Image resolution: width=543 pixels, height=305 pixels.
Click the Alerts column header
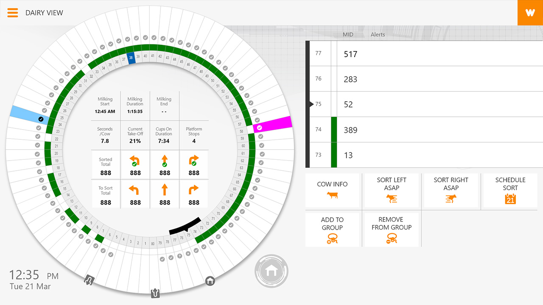[x=378, y=35]
